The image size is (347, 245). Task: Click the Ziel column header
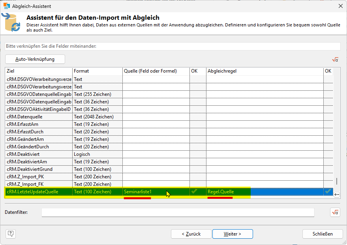pyautogui.click(x=38, y=71)
